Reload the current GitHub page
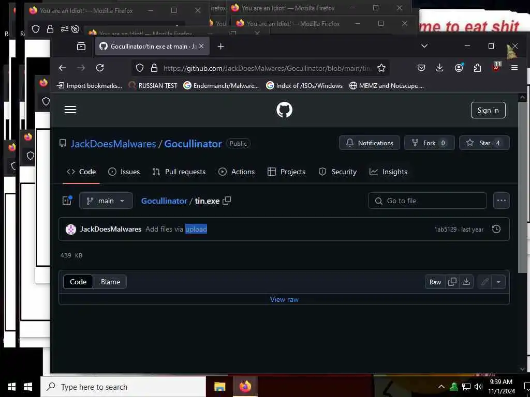The image size is (530, 397). tap(100, 68)
